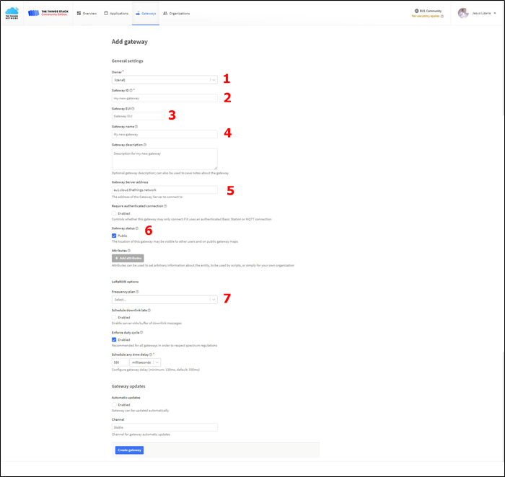Viewport: 505px width, 477px height.
Task: Focus the Gateway ID input field
Action: click(x=164, y=98)
